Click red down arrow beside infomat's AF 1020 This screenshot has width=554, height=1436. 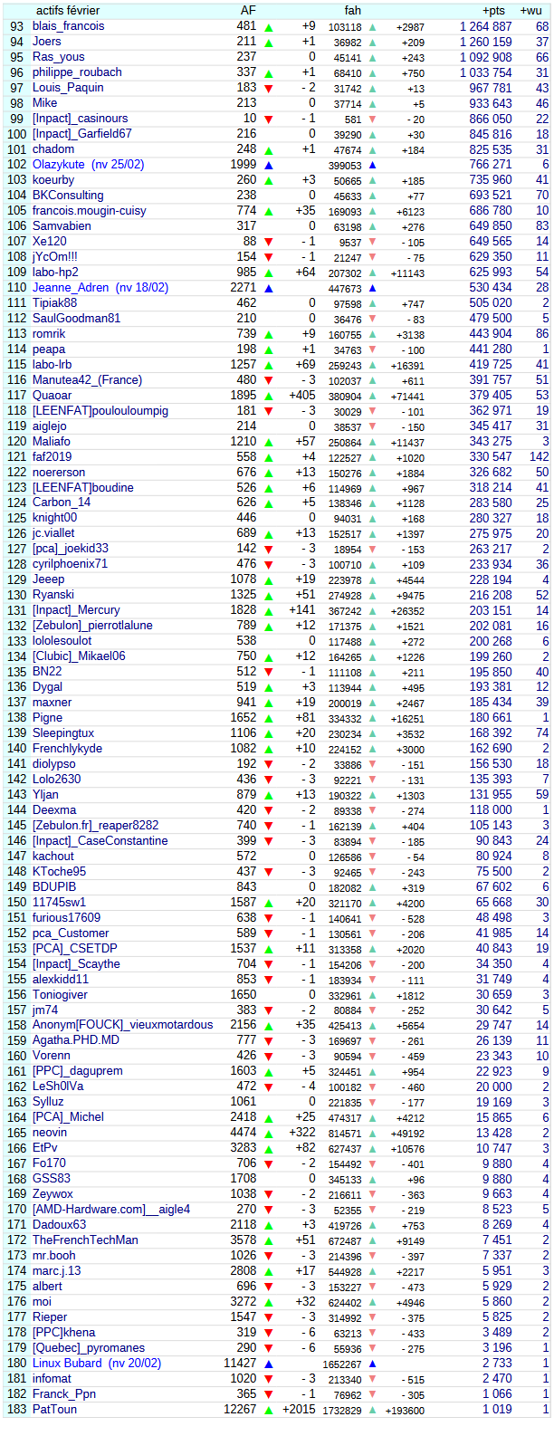point(269,1380)
